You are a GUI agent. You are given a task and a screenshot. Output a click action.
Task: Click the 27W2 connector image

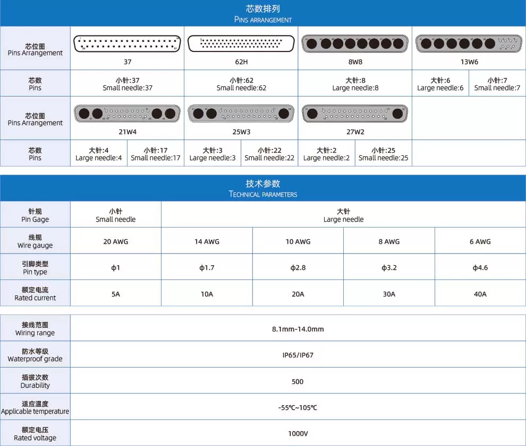(355, 113)
